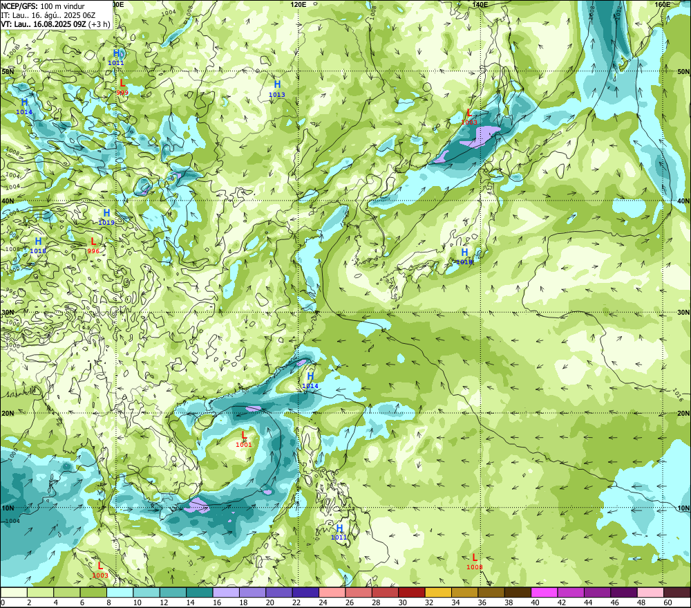This screenshot has height=608, width=691.
Task: Click the H 1014 marker near Taiwan
Action: (x=310, y=380)
